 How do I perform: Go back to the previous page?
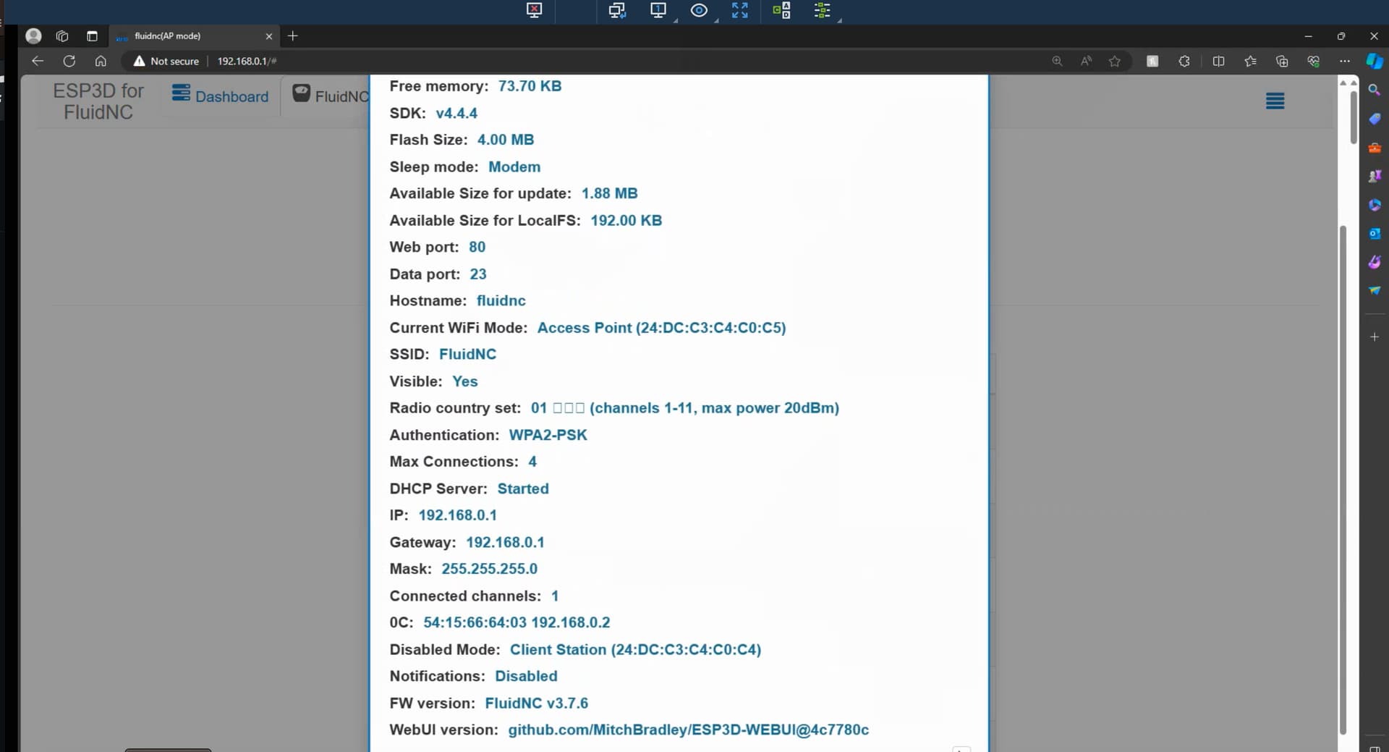38,61
